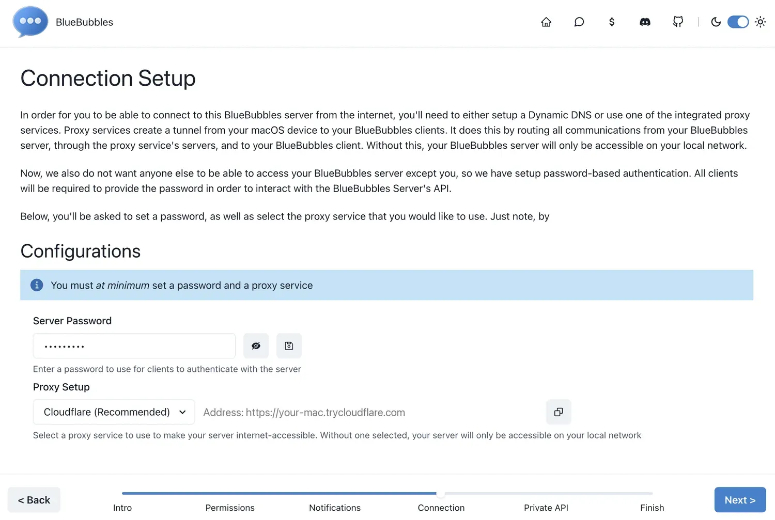
Task: Save the server password with disk icon
Action: pyautogui.click(x=289, y=346)
